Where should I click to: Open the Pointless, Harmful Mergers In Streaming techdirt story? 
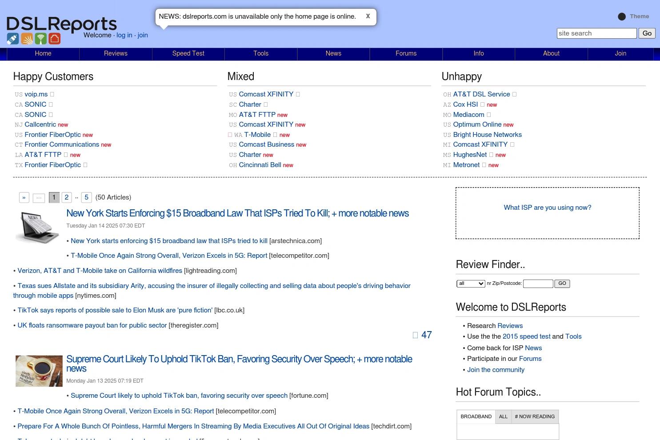[x=193, y=426]
